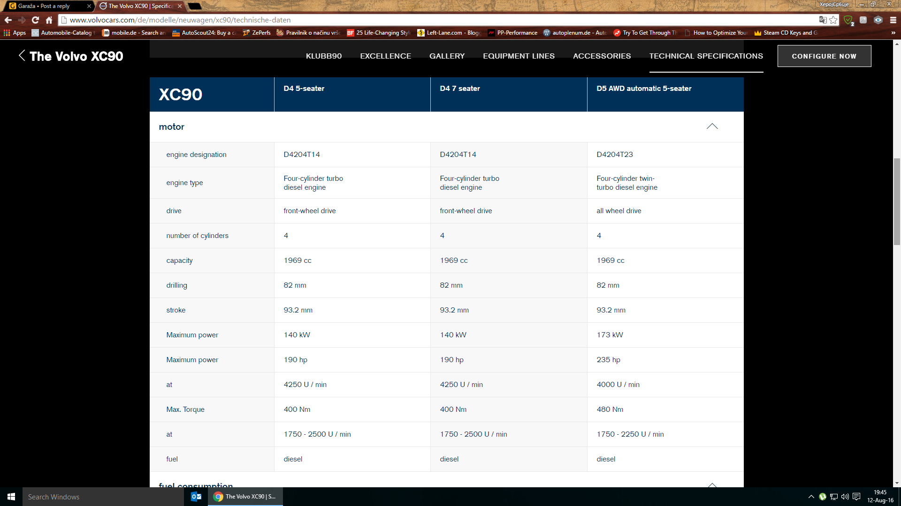Click scrollbar down arrow
This screenshot has width=901, height=506.
897,483
